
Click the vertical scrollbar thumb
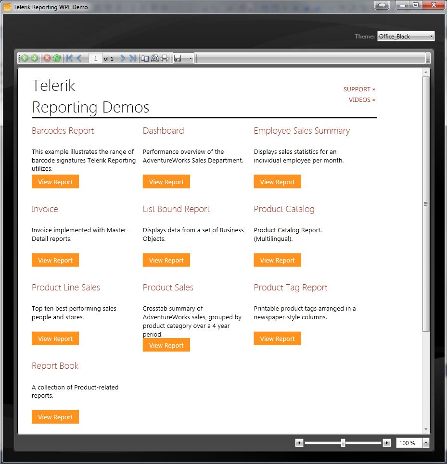426,204
